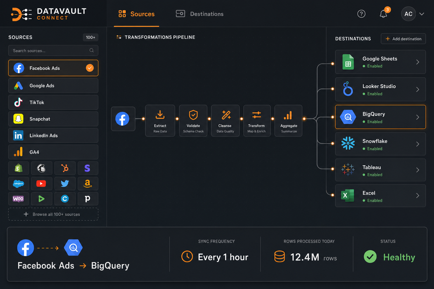Viewport: 434px width, 289px height.
Task: Open the Aggregate Summarize step
Action: point(288,121)
